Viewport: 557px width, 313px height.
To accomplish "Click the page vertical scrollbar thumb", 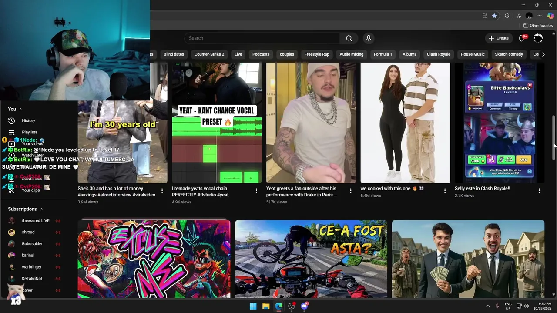I will (x=554, y=139).
